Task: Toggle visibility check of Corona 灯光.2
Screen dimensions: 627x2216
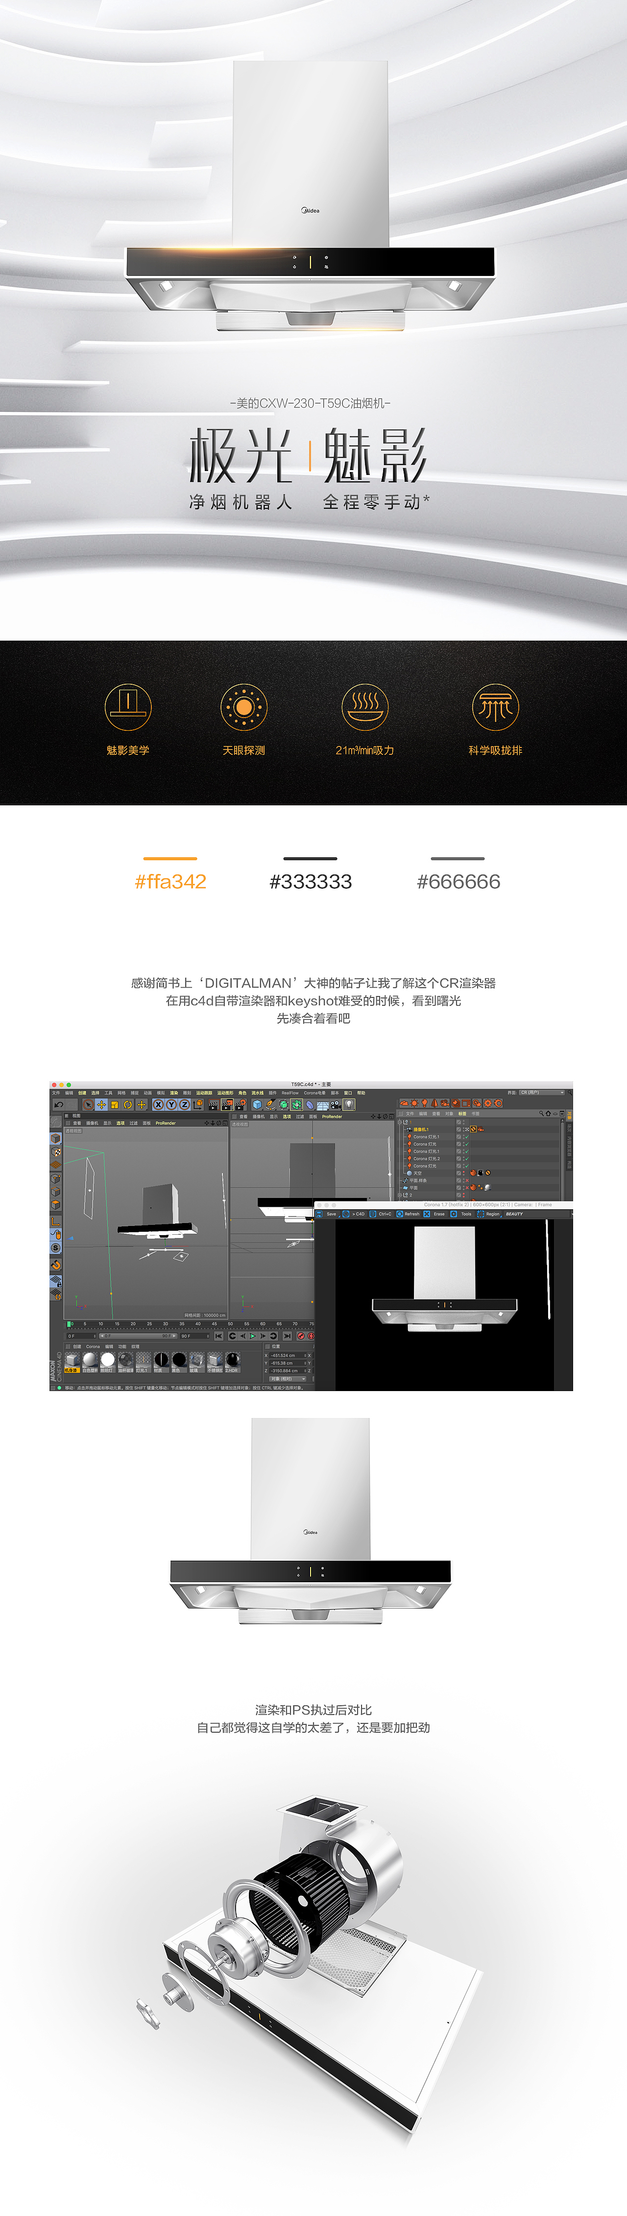Action: click(467, 1159)
